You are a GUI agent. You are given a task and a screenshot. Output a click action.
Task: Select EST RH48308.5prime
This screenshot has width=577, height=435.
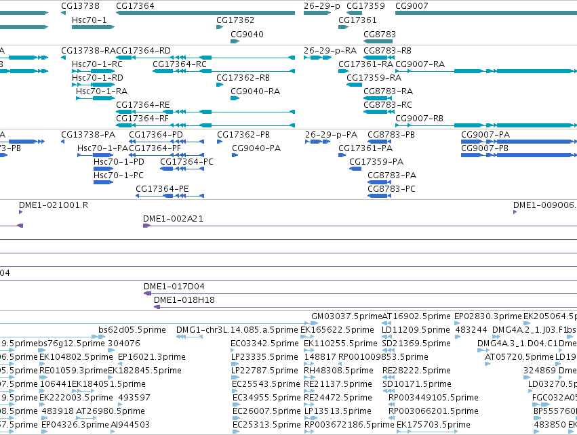point(309,377)
